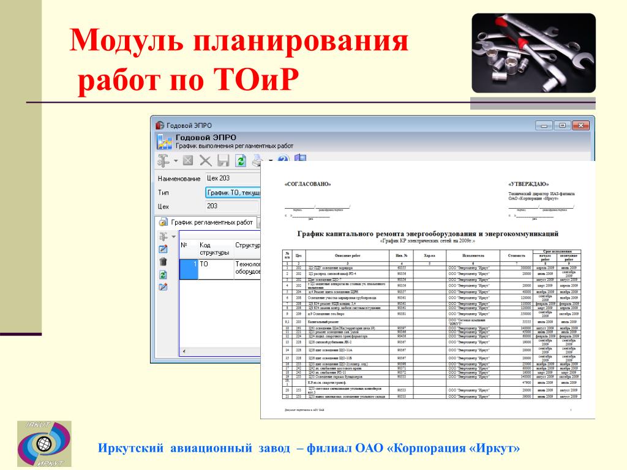Screen dimensions: 627x470
Task: Click the График капитального ремонта report title
Action: 427,234
